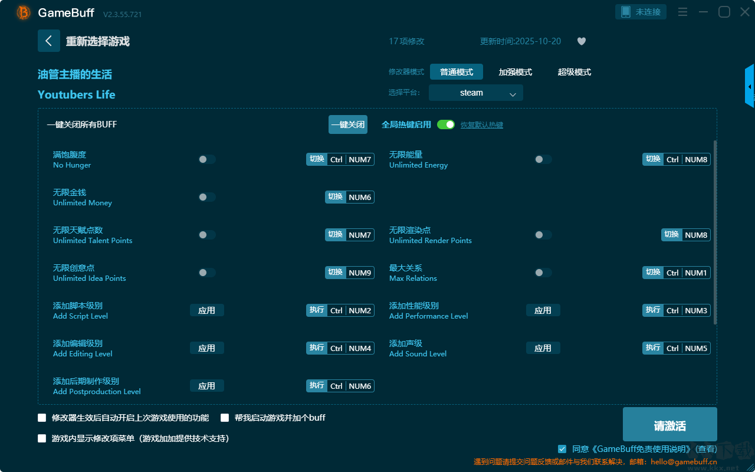Click the Ctrl NUM7 hotkey for No Hunger
Image resolution: width=755 pixels, height=472 pixels.
point(351,159)
